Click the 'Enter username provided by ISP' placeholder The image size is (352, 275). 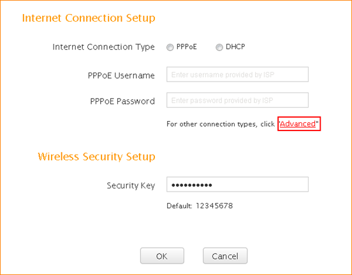223,74
